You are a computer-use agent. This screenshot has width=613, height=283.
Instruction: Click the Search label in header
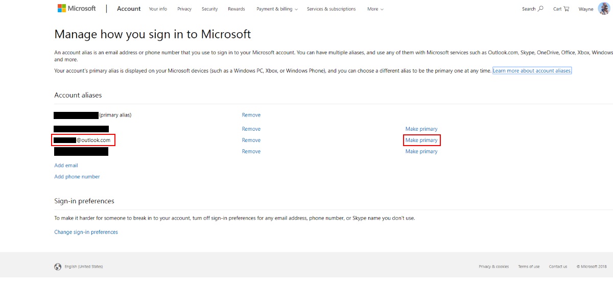point(529,9)
